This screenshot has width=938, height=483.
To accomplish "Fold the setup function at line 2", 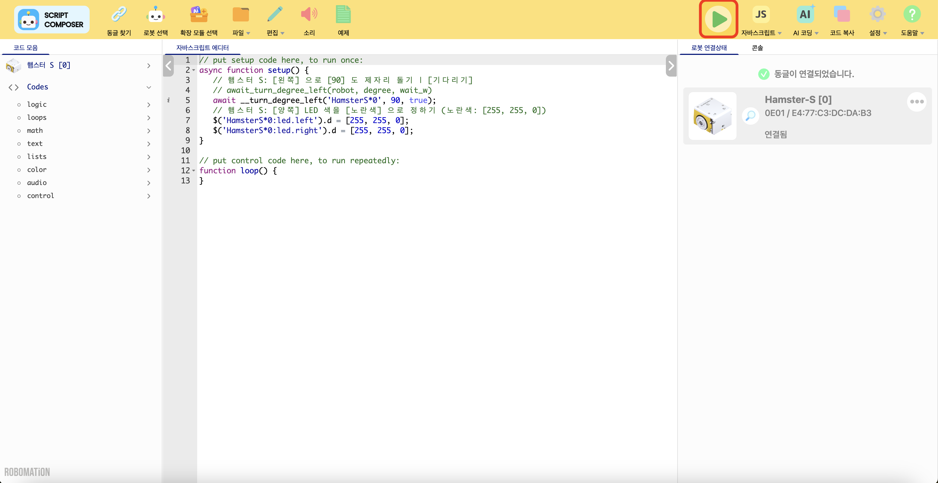I will click(194, 70).
